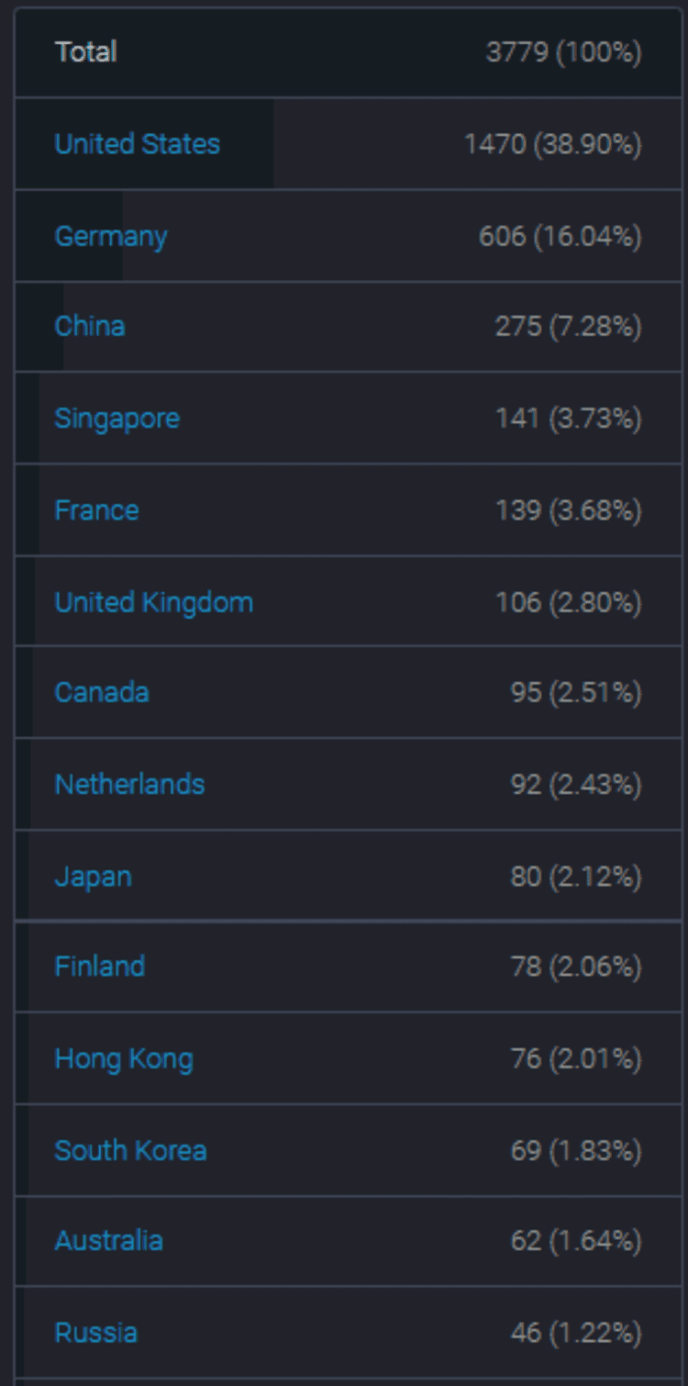
Task: Click the 46 (1.22%) value
Action: click(x=575, y=1333)
